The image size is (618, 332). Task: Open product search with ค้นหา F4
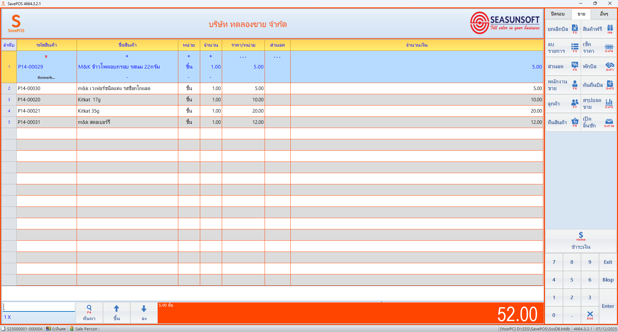pos(89,312)
